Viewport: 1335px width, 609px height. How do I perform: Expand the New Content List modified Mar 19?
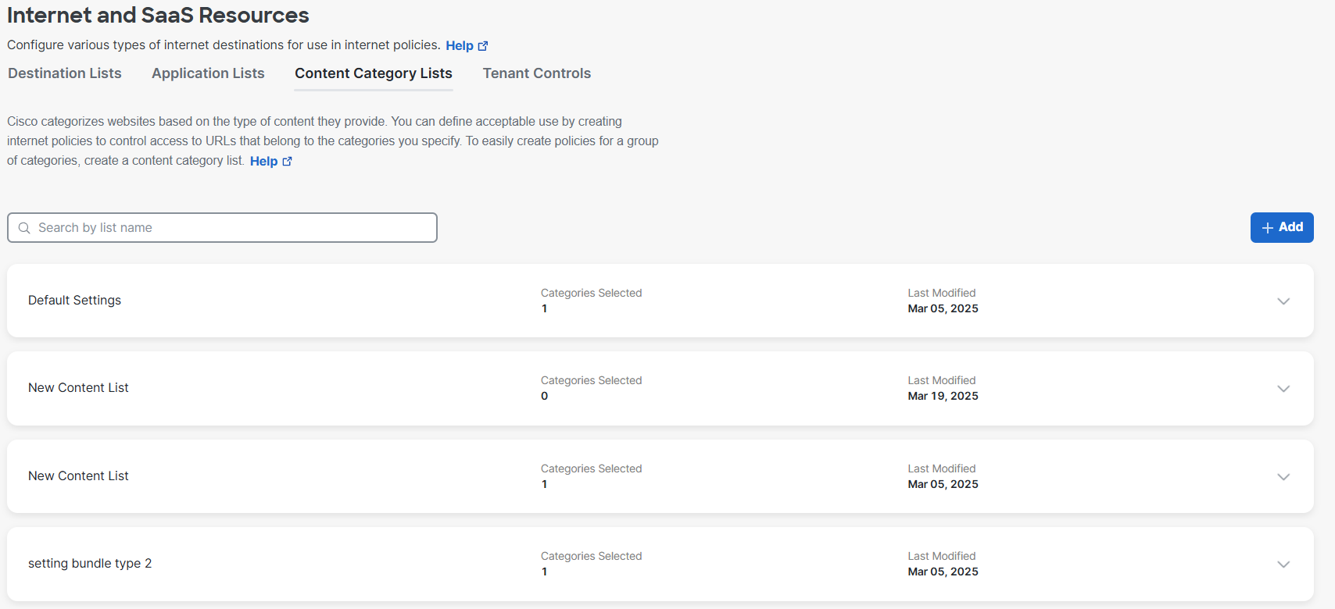pos(1283,389)
